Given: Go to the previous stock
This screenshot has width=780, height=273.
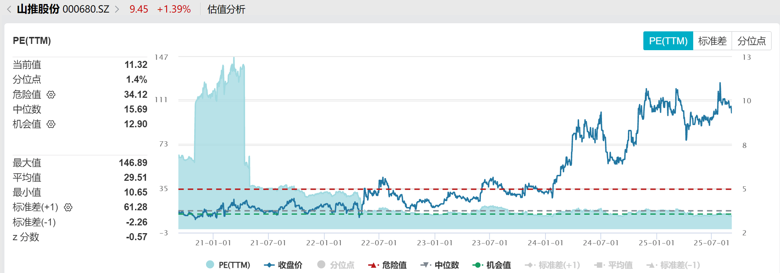Looking at the screenshot, I should point(9,9).
